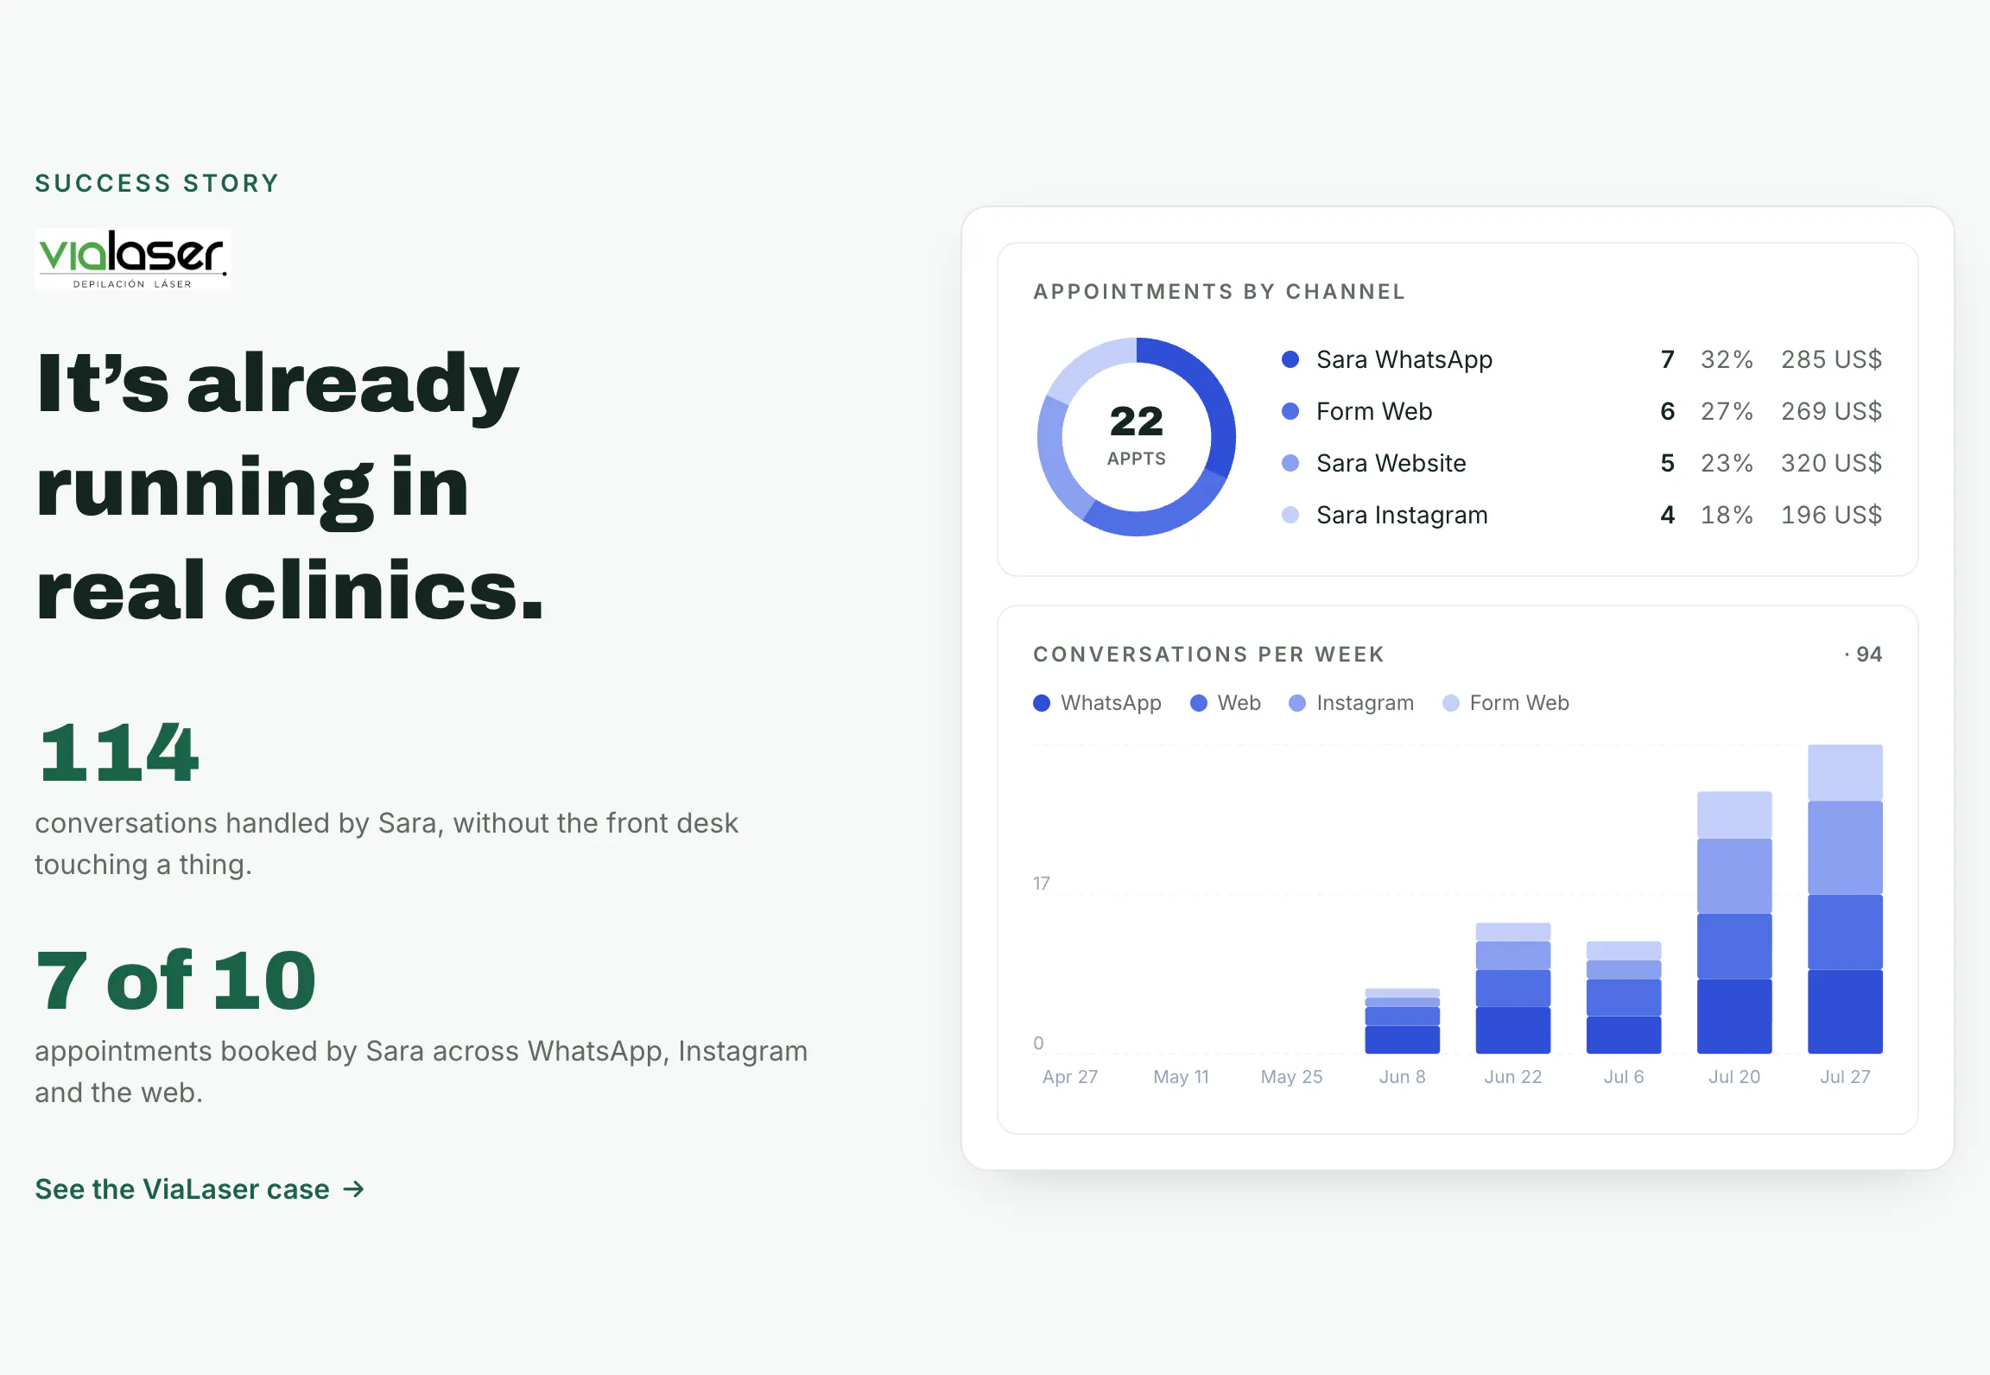Click the Jun 8 axis label
The height and width of the screenshot is (1375, 1990).
pos(1403,1077)
